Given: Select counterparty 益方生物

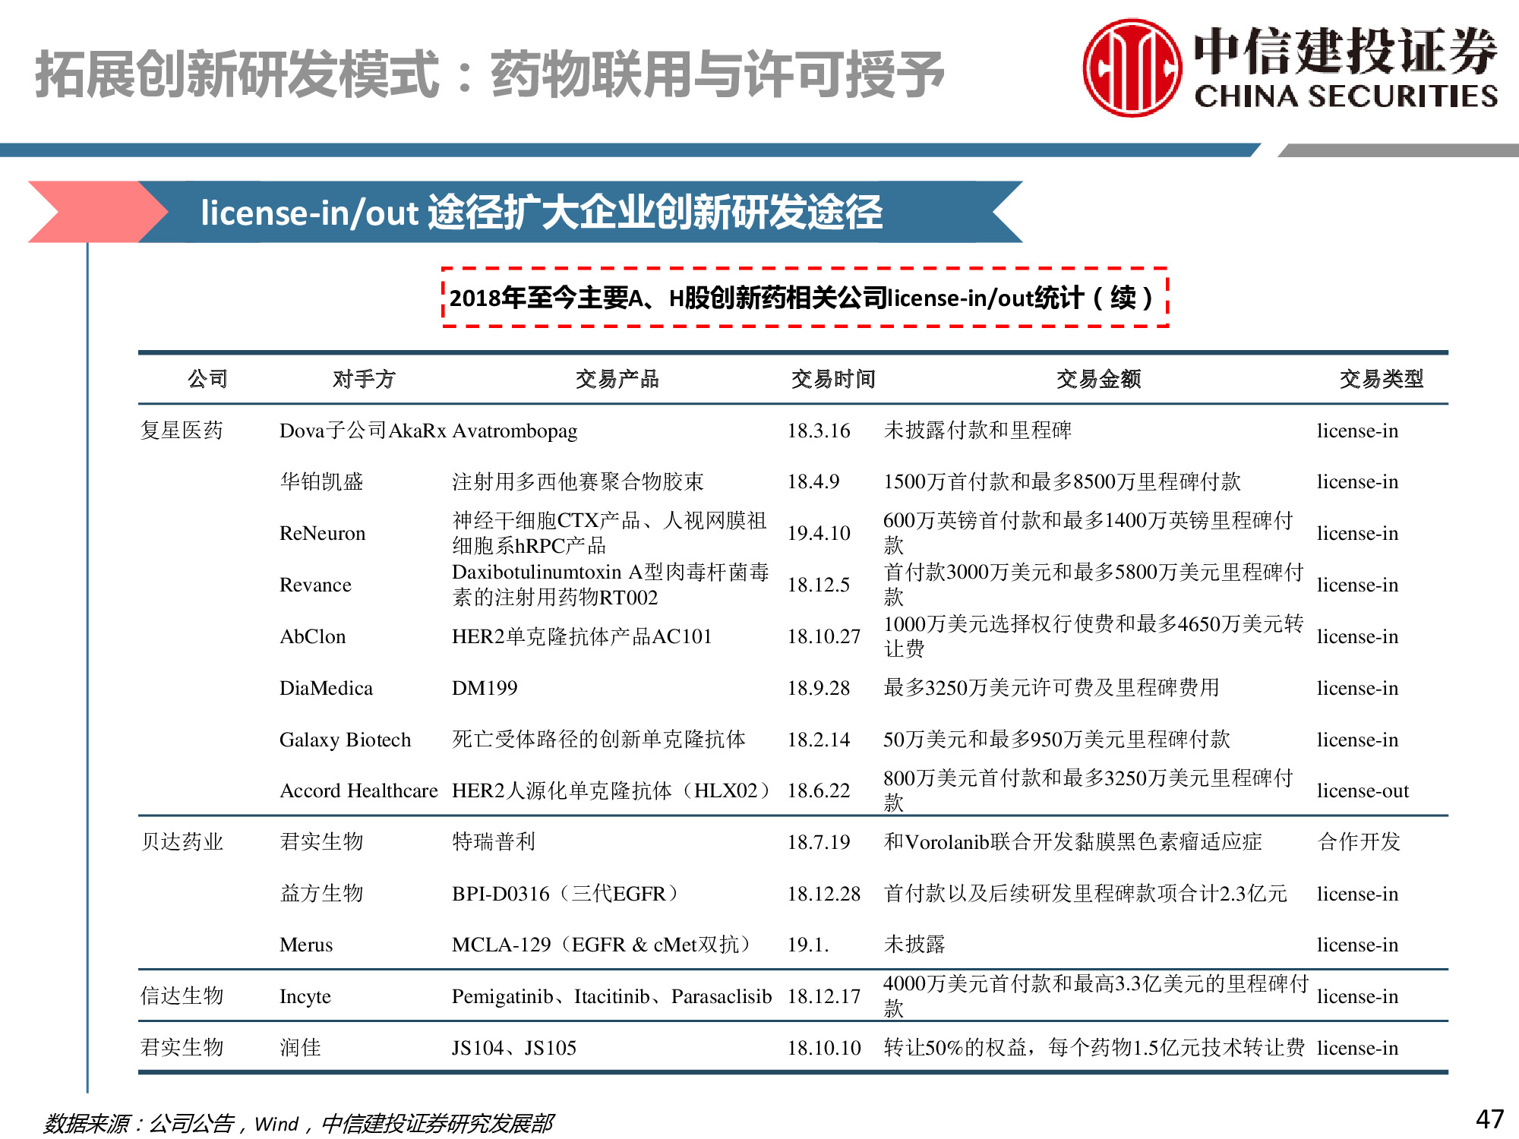Looking at the screenshot, I should (x=322, y=894).
